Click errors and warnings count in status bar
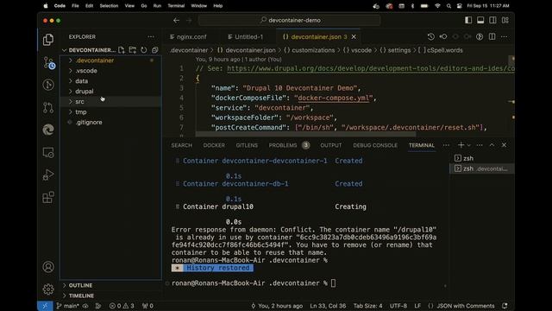 point(122,306)
